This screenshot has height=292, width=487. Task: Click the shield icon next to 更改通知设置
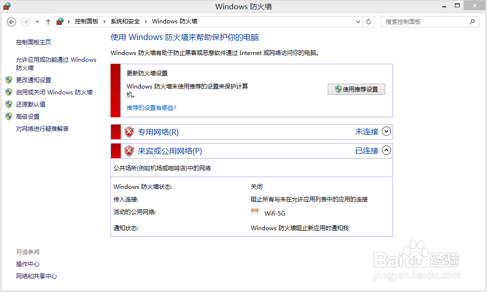[x=10, y=80]
